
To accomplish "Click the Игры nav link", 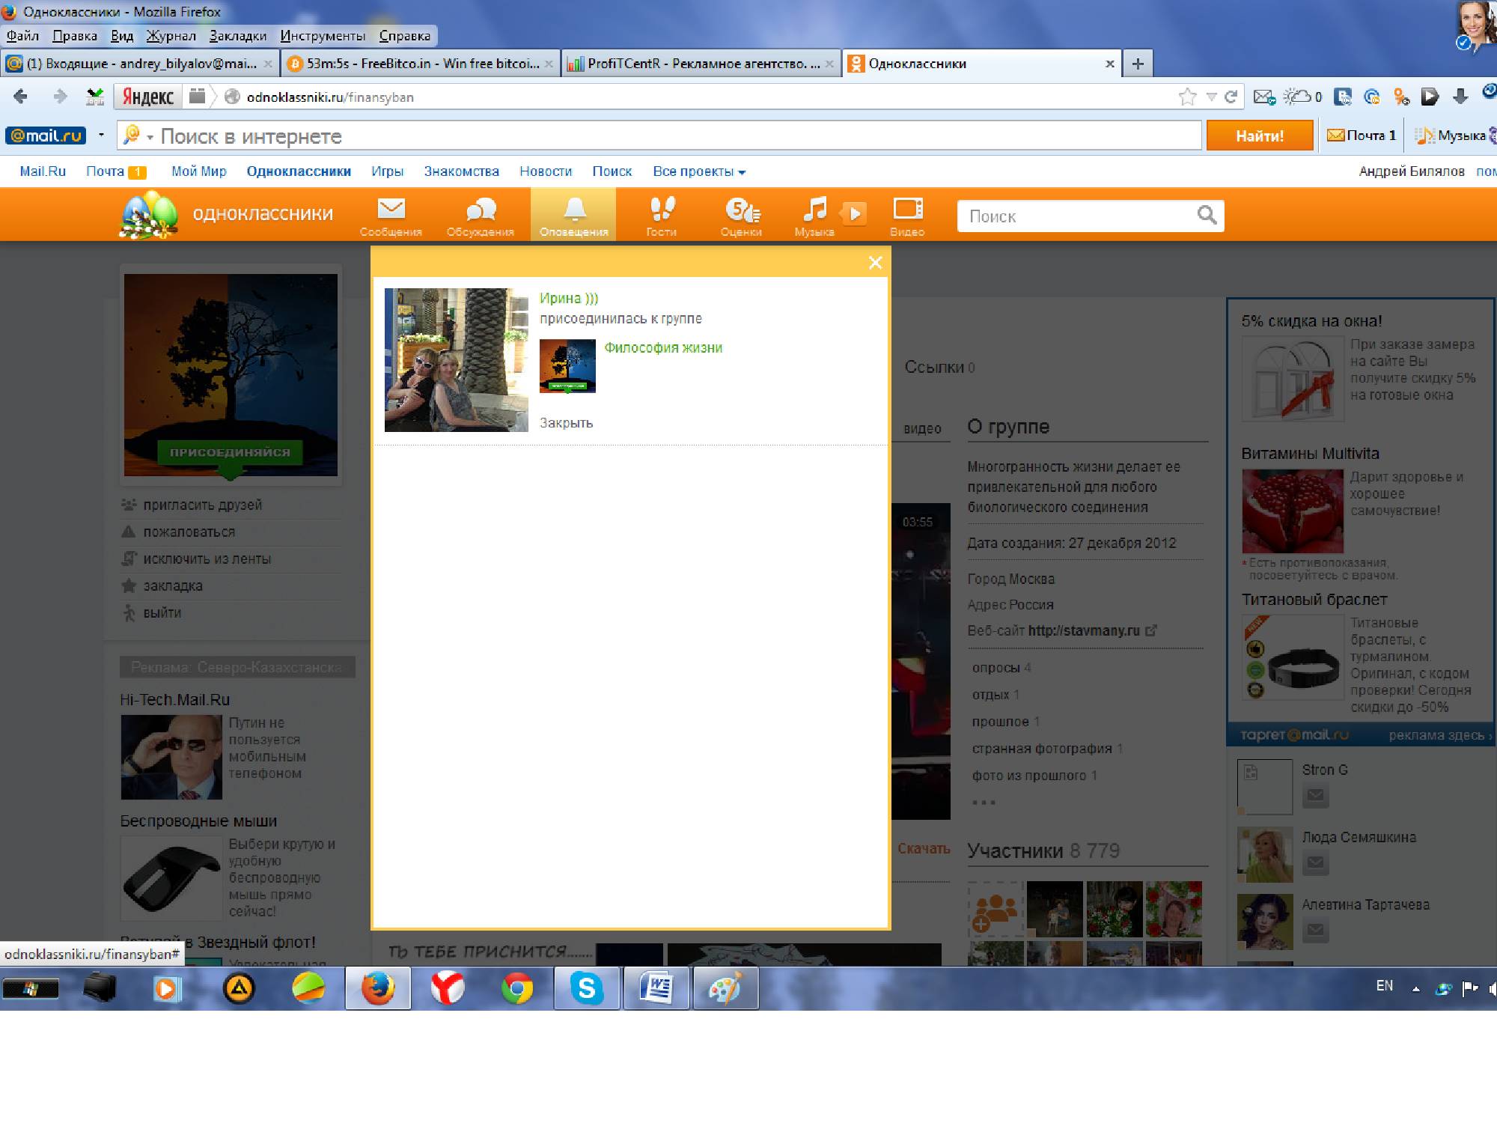I will point(387,171).
